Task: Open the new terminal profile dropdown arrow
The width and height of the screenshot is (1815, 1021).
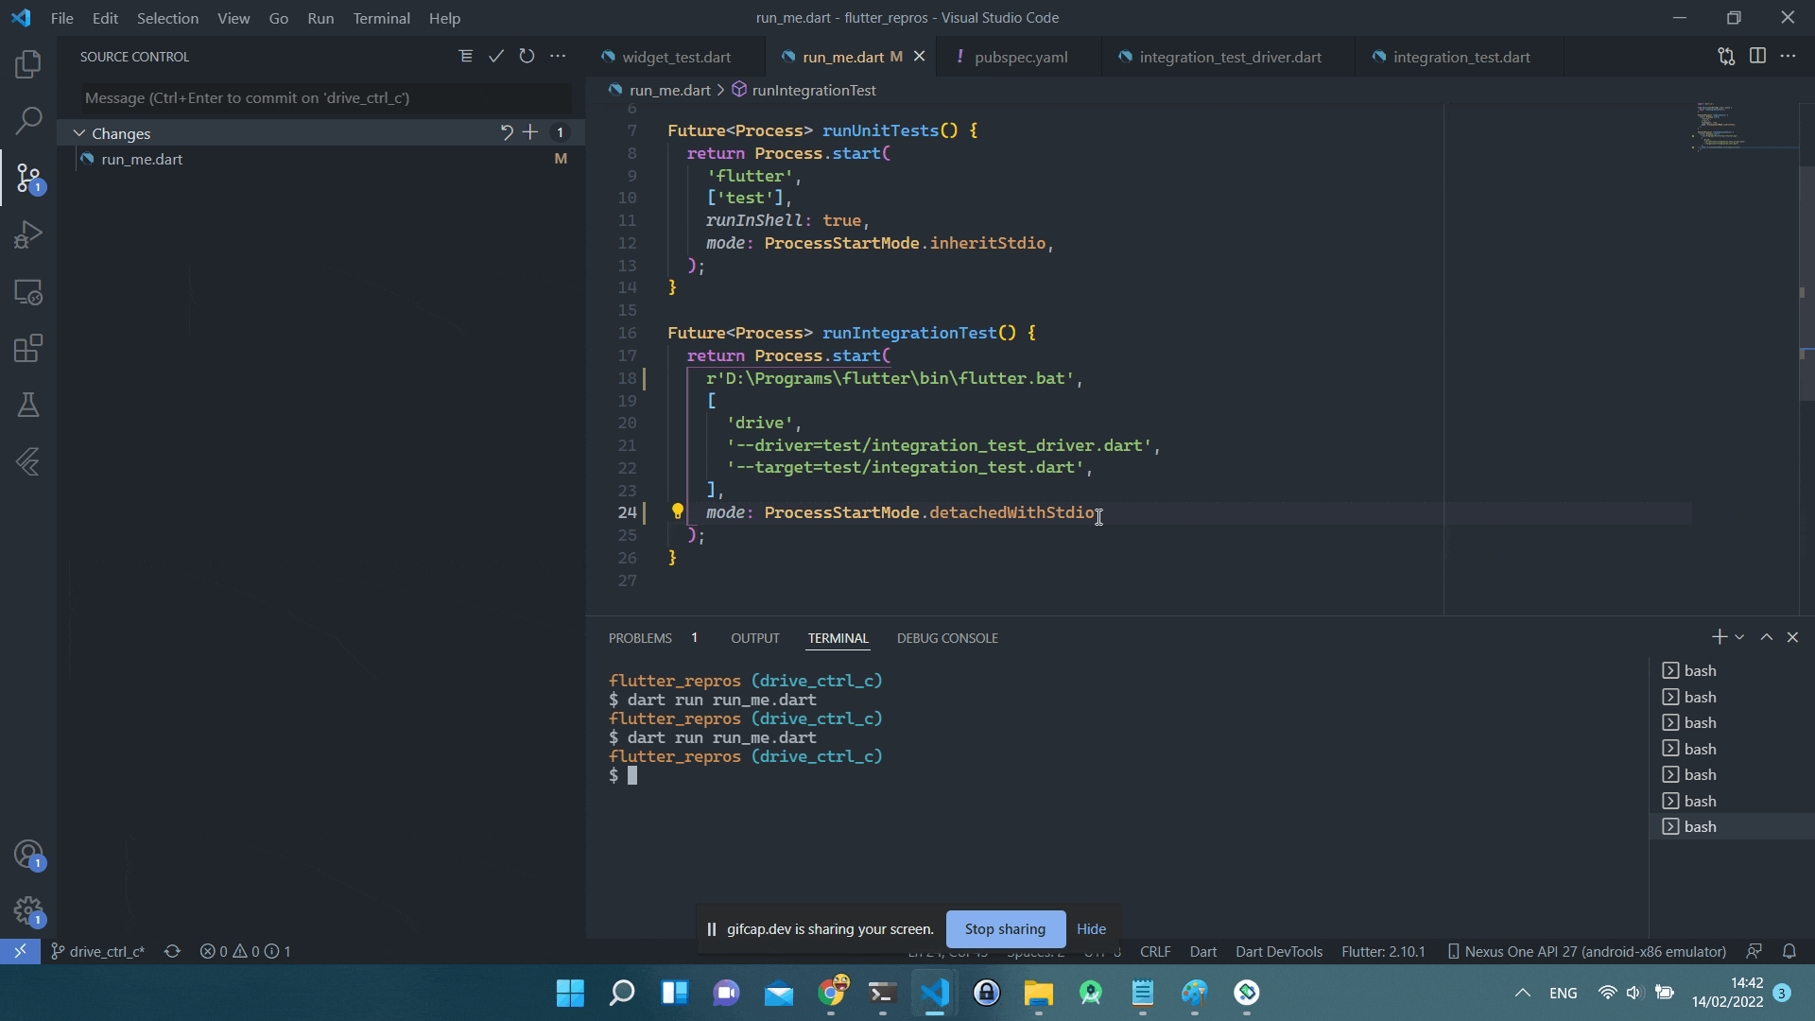Action: (x=1739, y=638)
